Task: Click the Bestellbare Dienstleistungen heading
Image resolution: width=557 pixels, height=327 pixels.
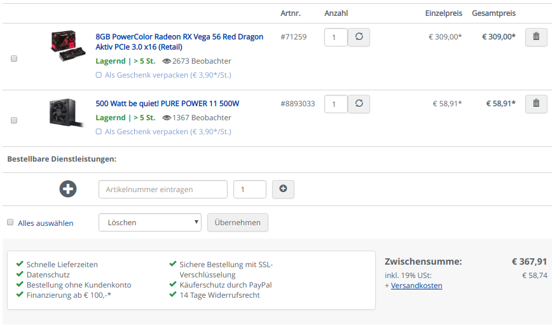Action: [62, 159]
